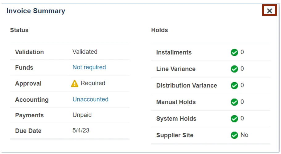Click the Status section heading
This screenshot has width=281, height=154.
(19, 30)
